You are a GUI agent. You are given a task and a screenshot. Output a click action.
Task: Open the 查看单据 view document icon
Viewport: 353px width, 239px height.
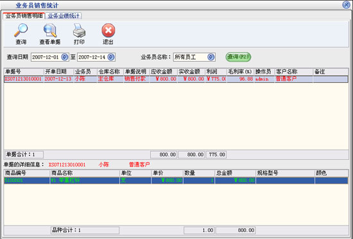[x=50, y=30]
